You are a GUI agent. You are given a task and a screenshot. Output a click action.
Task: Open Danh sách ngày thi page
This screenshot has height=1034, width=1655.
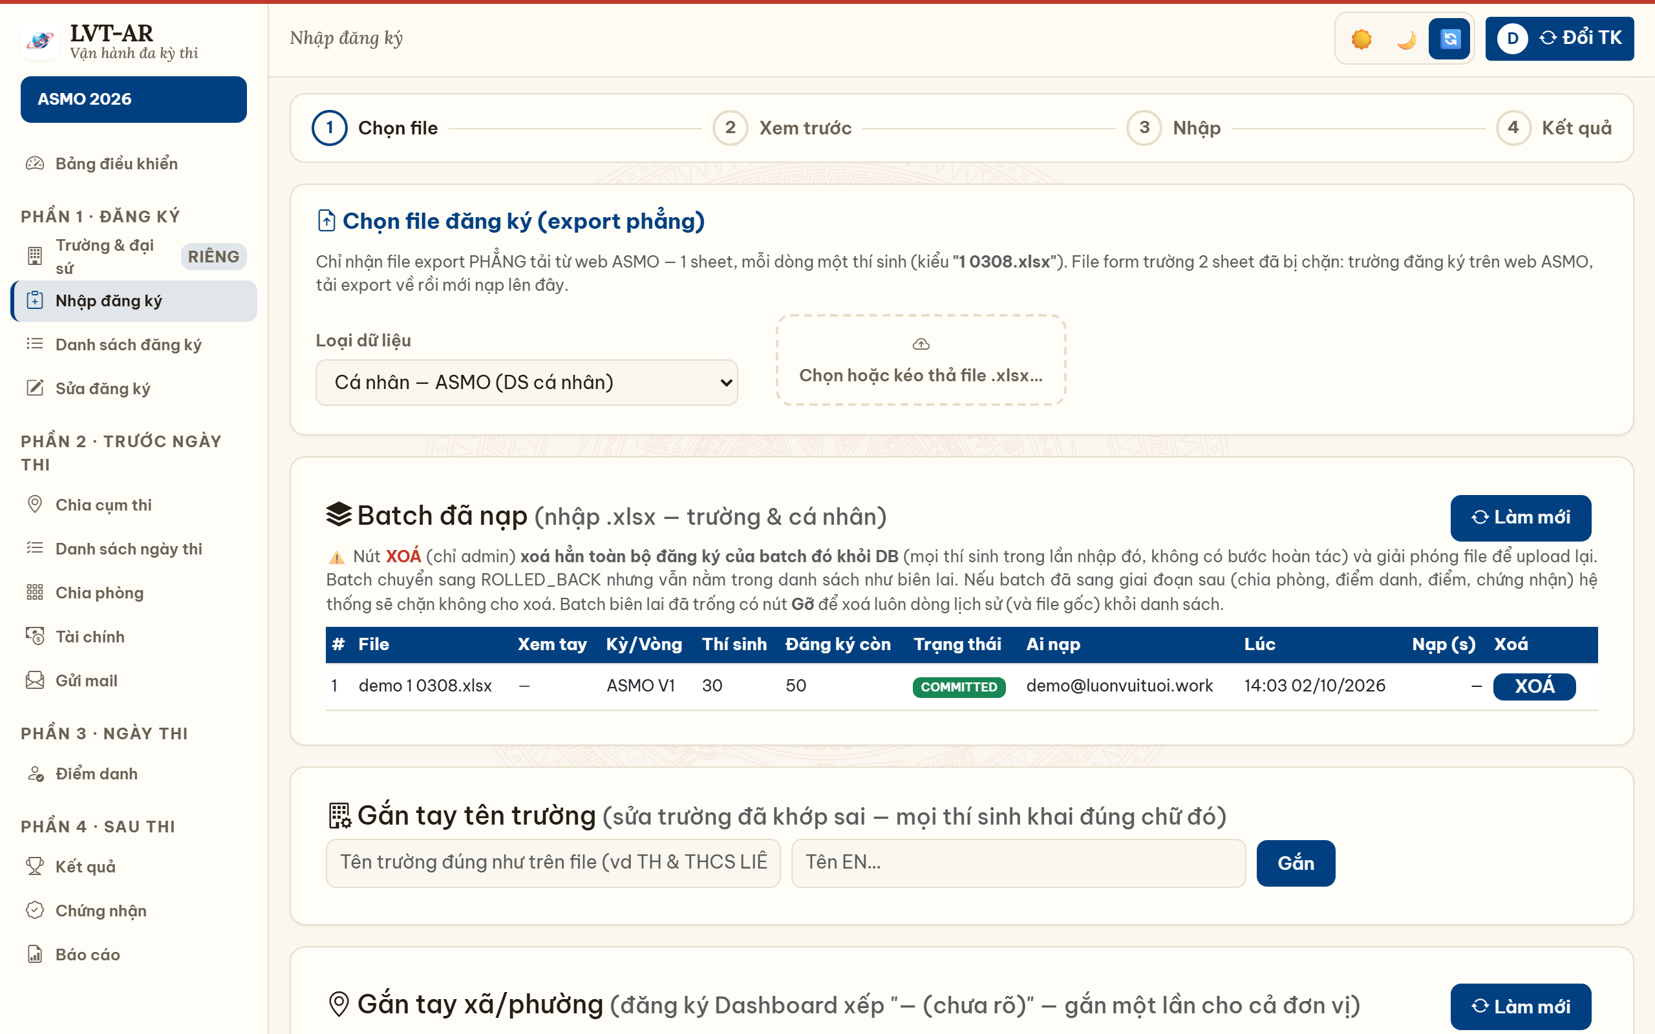point(134,549)
